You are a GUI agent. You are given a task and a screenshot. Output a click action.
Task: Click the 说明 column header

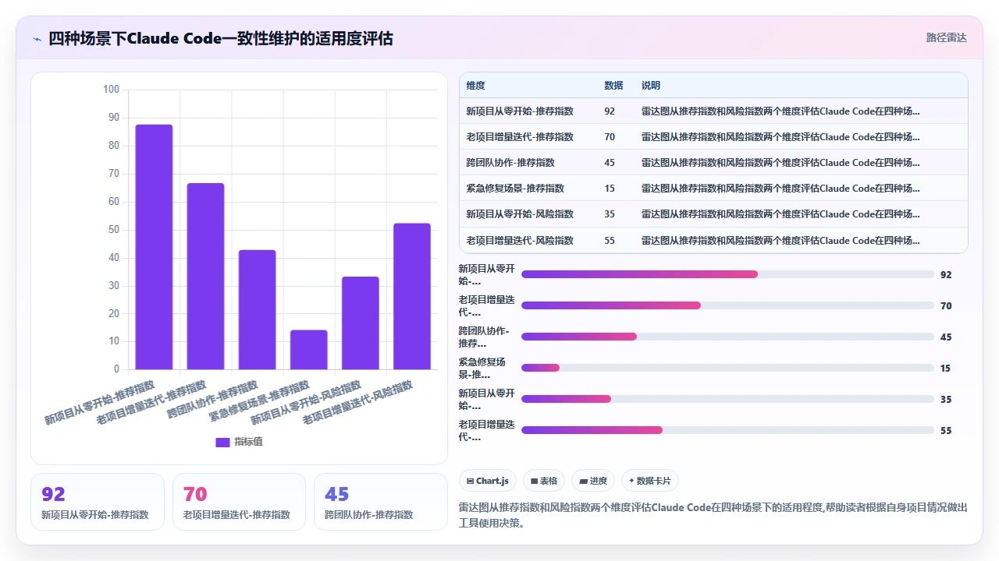[x=651, y=86]
